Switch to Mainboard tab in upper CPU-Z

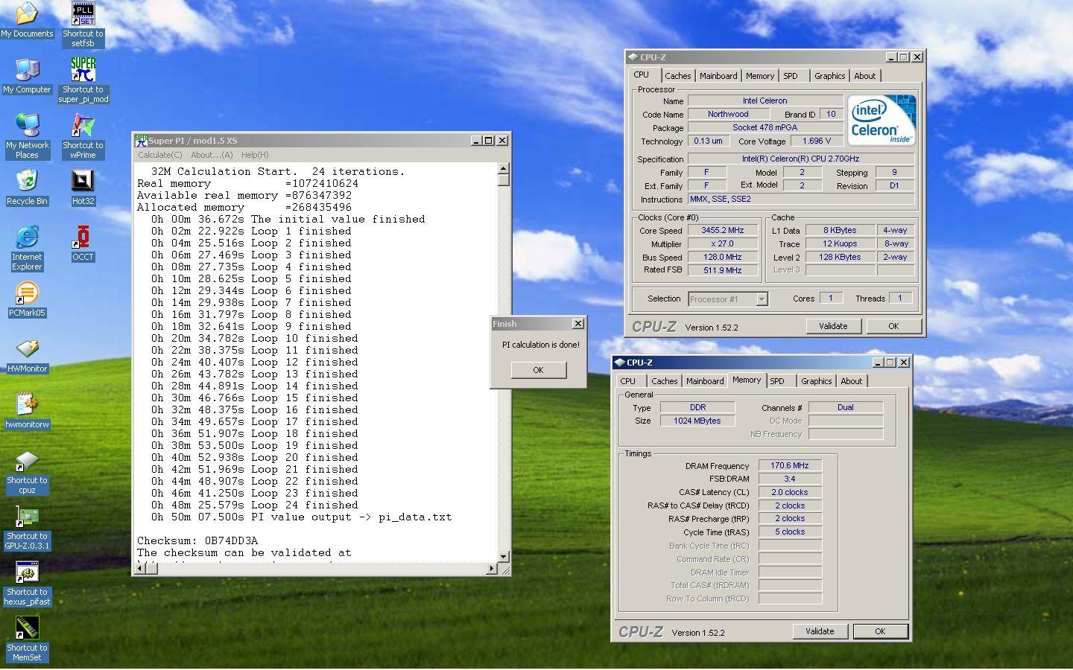(718, 76)
